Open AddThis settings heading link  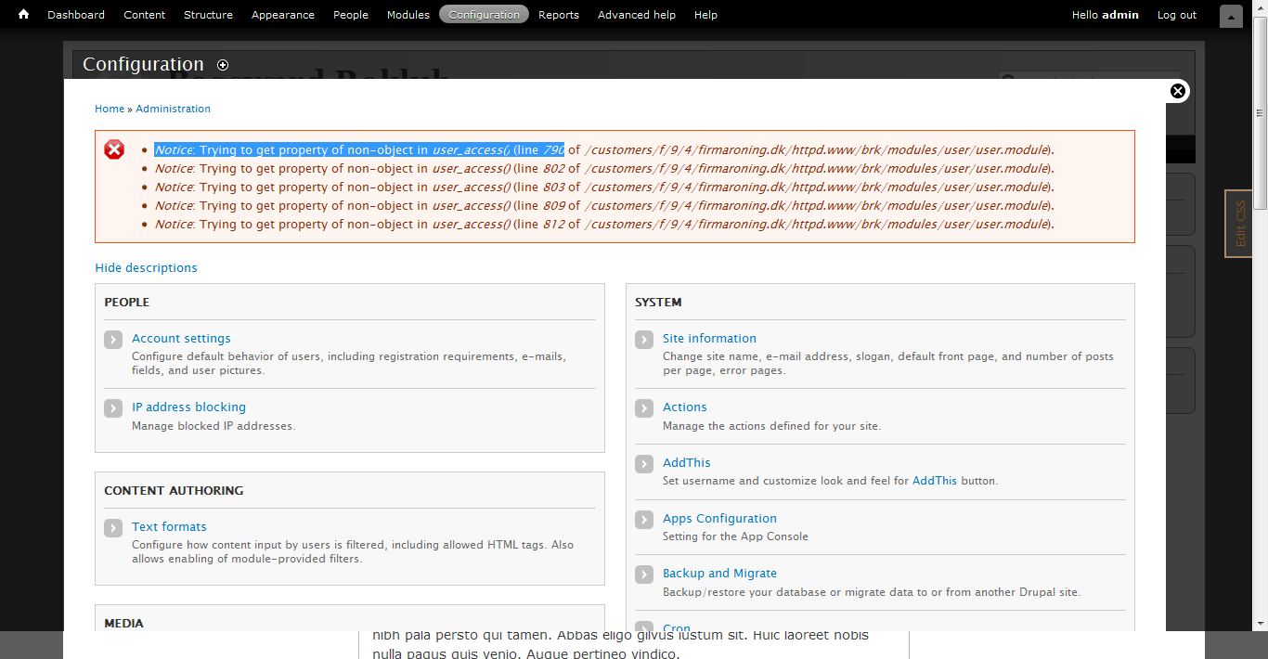(687, 463)
